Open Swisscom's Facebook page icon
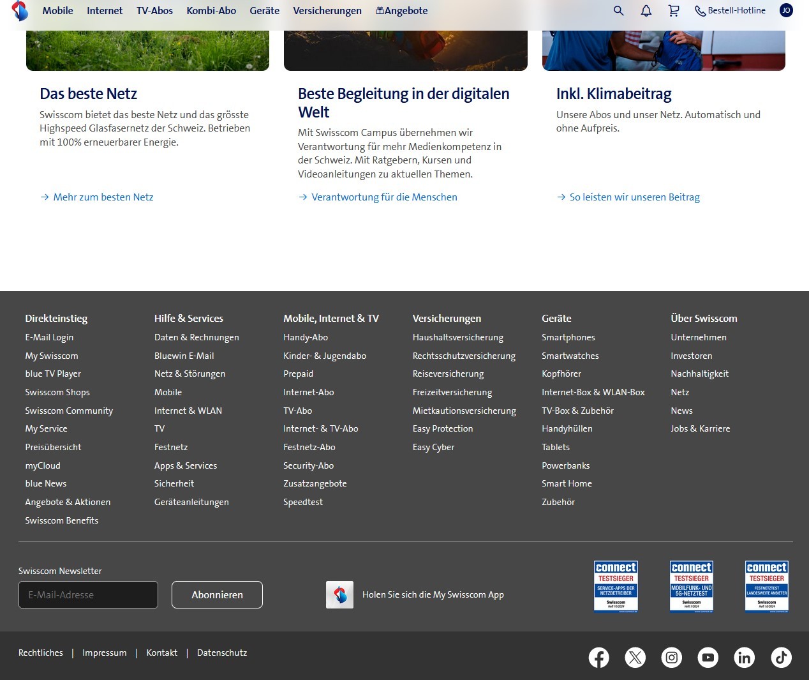The height and width of the screenshot is (680, 809). coord(598,657)
